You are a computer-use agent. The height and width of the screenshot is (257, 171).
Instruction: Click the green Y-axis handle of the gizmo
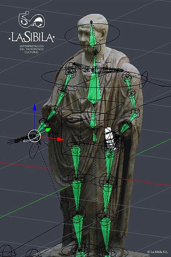click(48, 130)
